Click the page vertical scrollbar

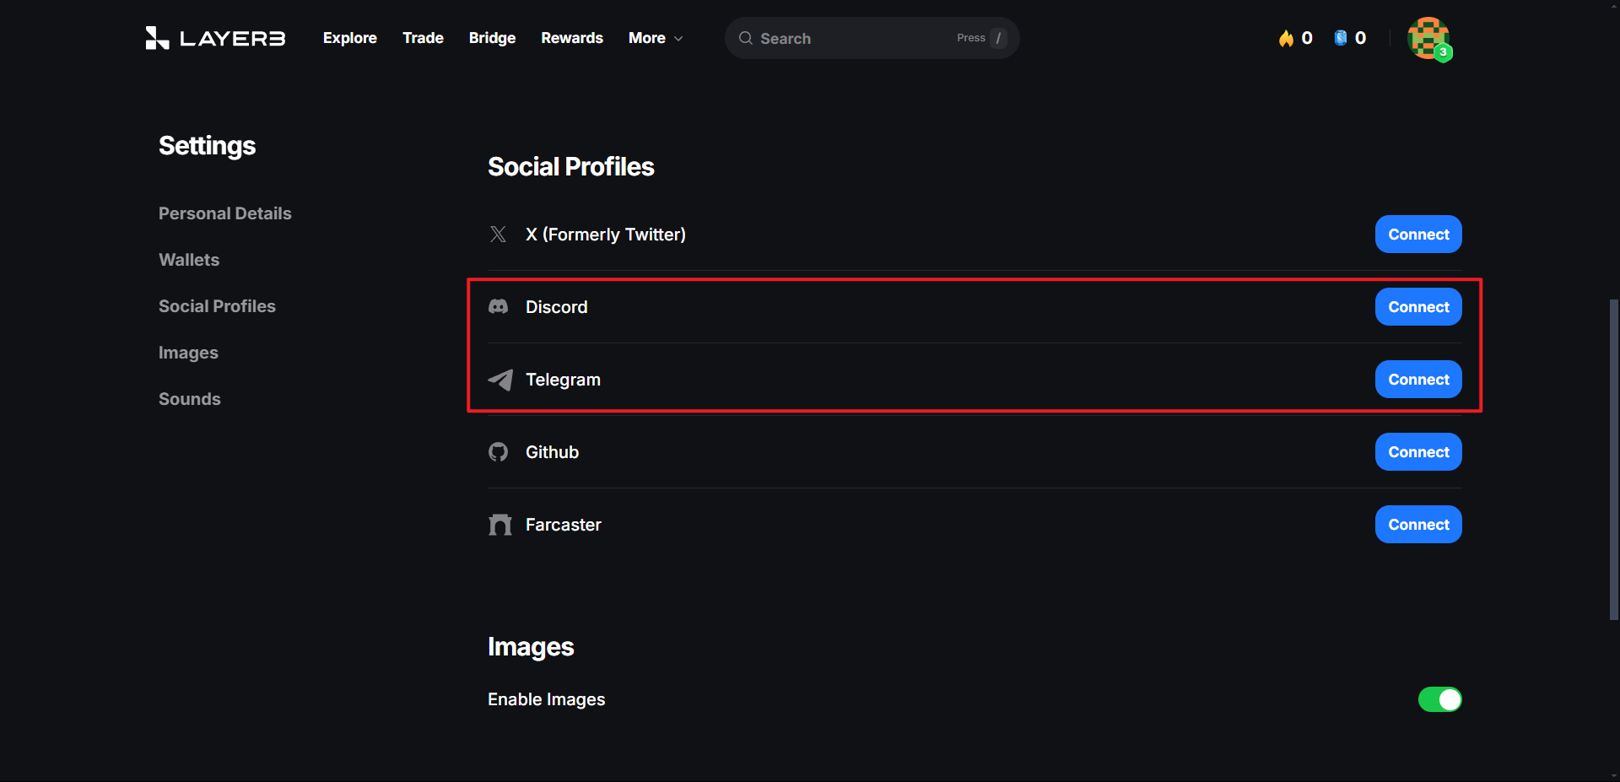[x=1613, y=460]
